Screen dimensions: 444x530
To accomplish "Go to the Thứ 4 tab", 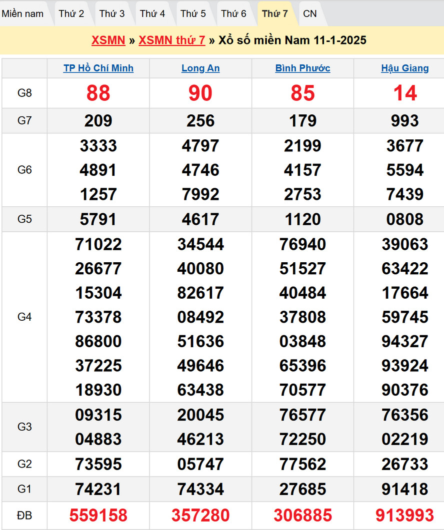I will click(152, 13).
